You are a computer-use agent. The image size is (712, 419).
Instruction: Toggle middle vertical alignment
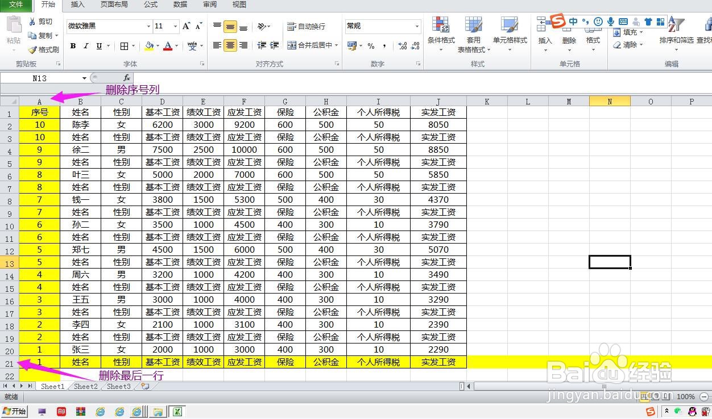point(230,26)
